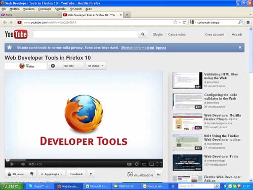253x190 pixels.
Task: Click the thumbs-up Mi piace button
Action: 16,174
